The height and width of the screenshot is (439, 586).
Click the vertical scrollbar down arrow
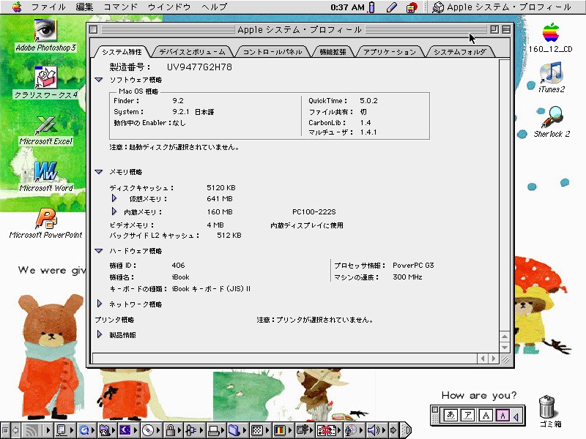(505, 347)
